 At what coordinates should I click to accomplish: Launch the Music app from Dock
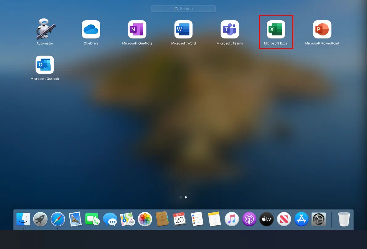(232, 219)
